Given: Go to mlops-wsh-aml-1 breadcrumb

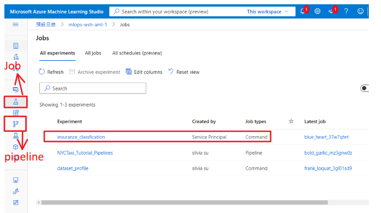Looking at the screenshot, I should point(87,24).
